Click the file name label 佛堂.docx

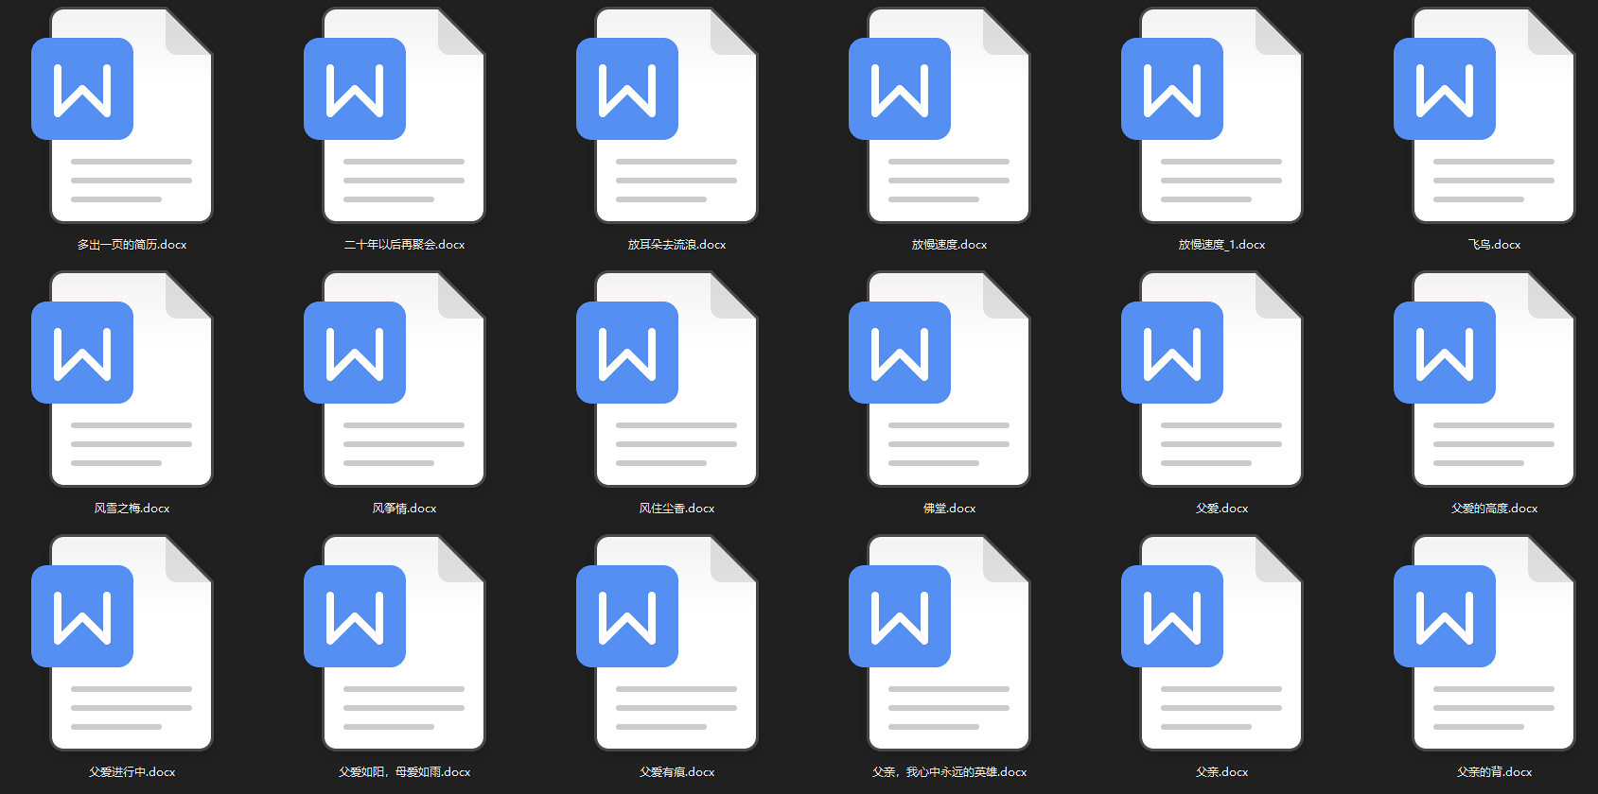(x=950, y=509)
